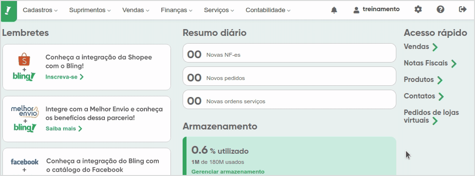Open the notifications bell icon

pos(334,10)
